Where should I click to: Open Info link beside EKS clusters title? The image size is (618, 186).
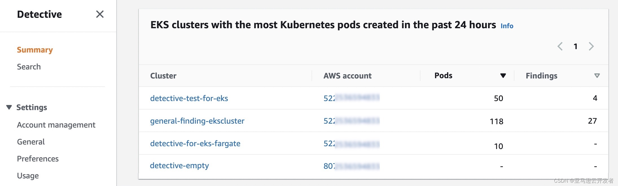(507, 26)
